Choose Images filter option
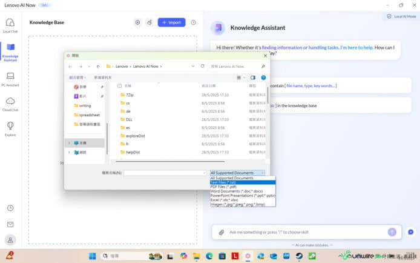The image size is (420, 263). click(x=243, y=204)
